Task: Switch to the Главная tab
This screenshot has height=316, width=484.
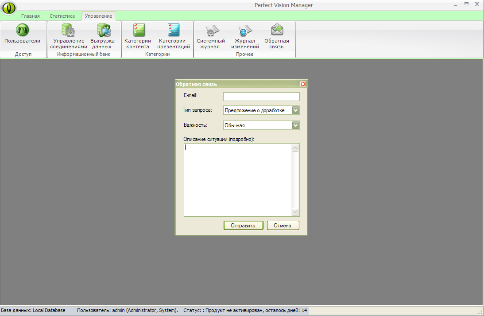Action: click(31, 16)
